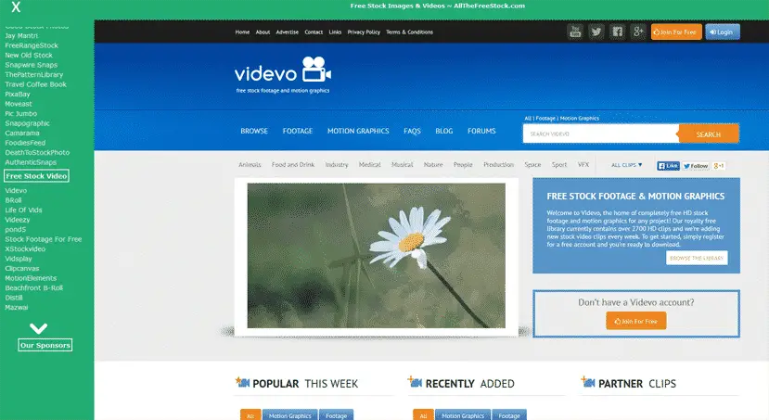Image resolution: width=769 pixels, height=420 pixels.
Task: Open the About link
Action: 263,32
